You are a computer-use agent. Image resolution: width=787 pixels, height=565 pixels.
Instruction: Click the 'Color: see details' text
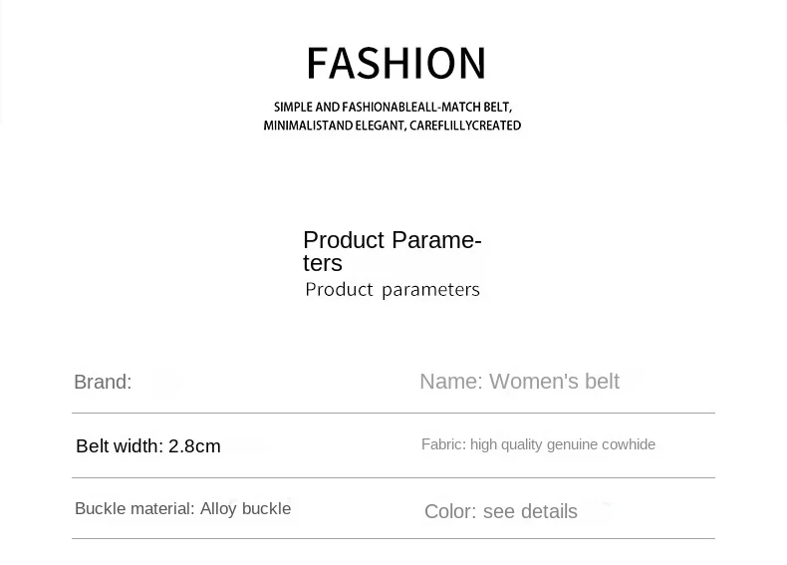coord(501,512)
